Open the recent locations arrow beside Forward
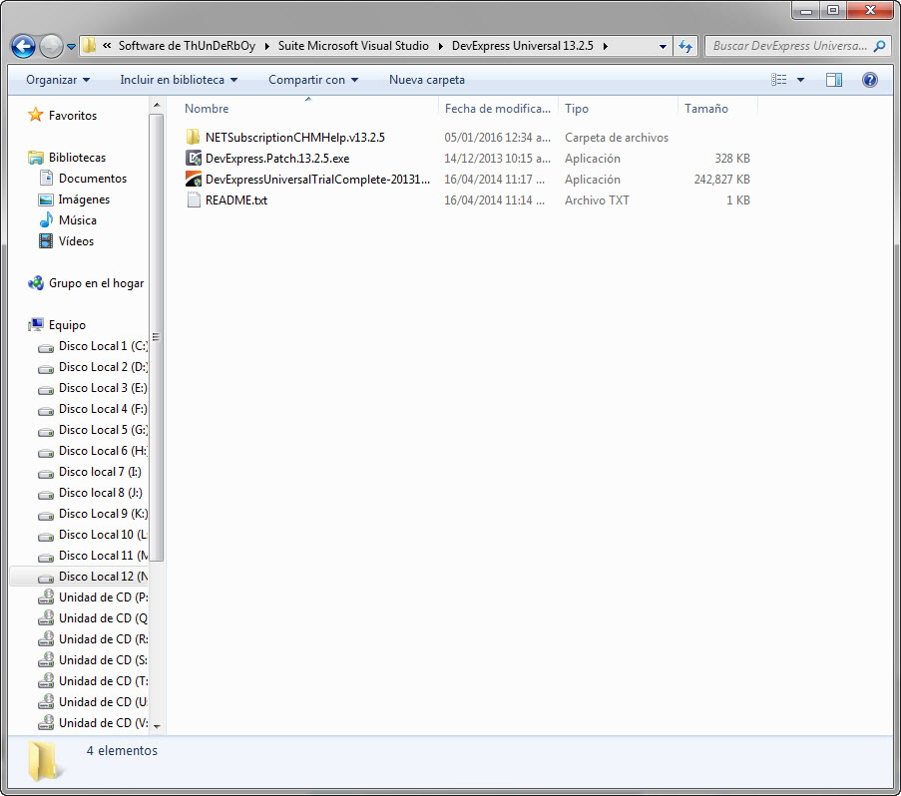This screenshot has height=796, width=901. [71, 47]
